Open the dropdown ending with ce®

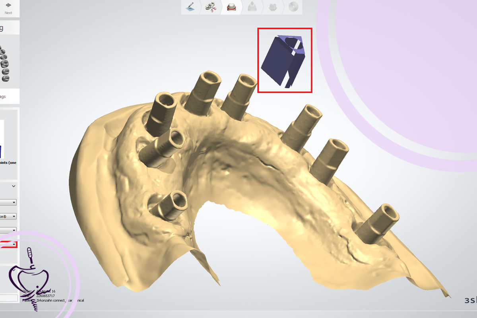click(8, 216)
